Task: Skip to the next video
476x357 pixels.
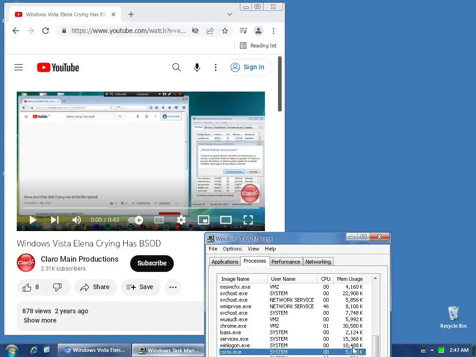Action: (x=55, y=220)
